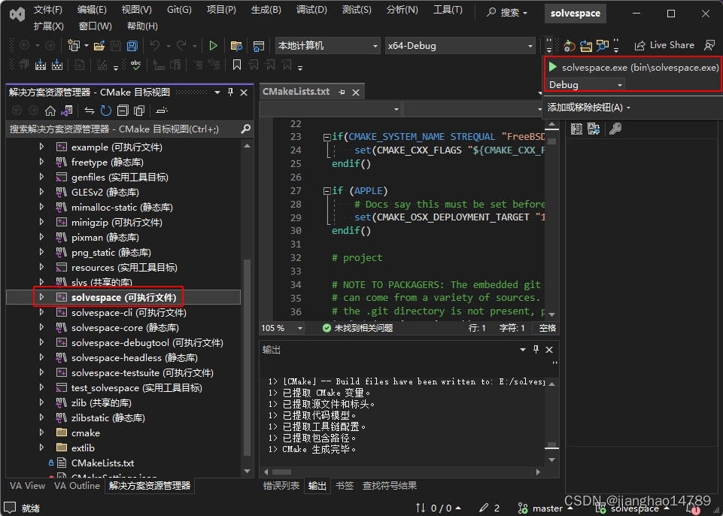Viewport: 723px width, 516px height.
Task: Click the folder icon with blue arrow
Action: coord(586,45)
